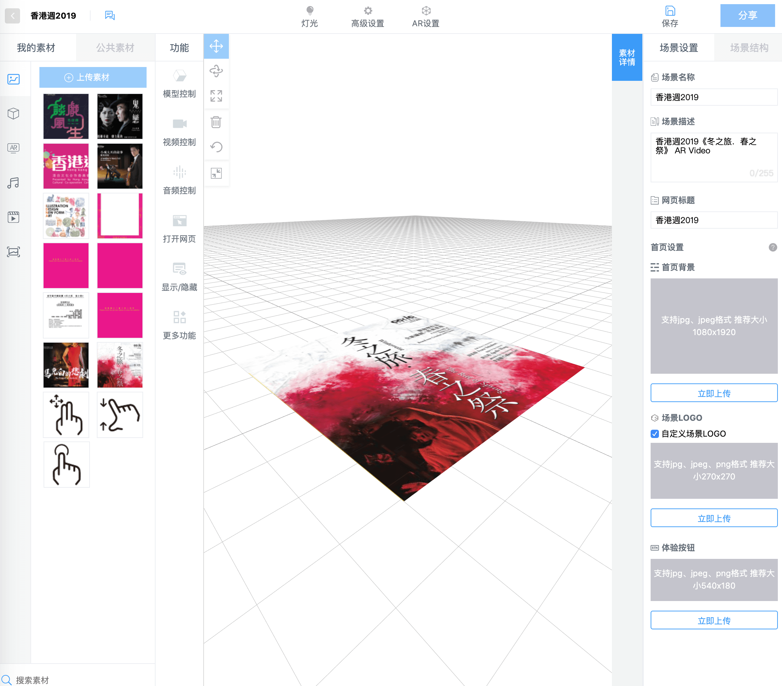The height and width of the screenshot is (686, 782).
Task: Switch to 公共素材 tab
Action: (115, 48)
